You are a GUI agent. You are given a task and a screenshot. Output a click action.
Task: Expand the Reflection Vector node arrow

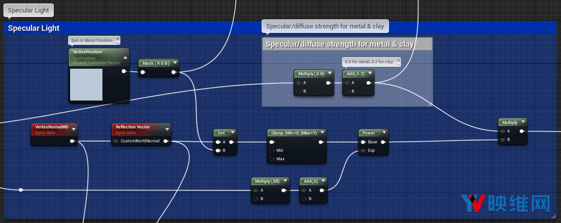pyautogui.click(x=167, y=129)
